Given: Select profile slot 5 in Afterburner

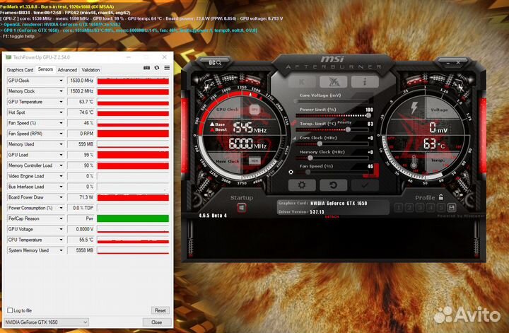Looking at the screenshot, I should click(440, 207).
